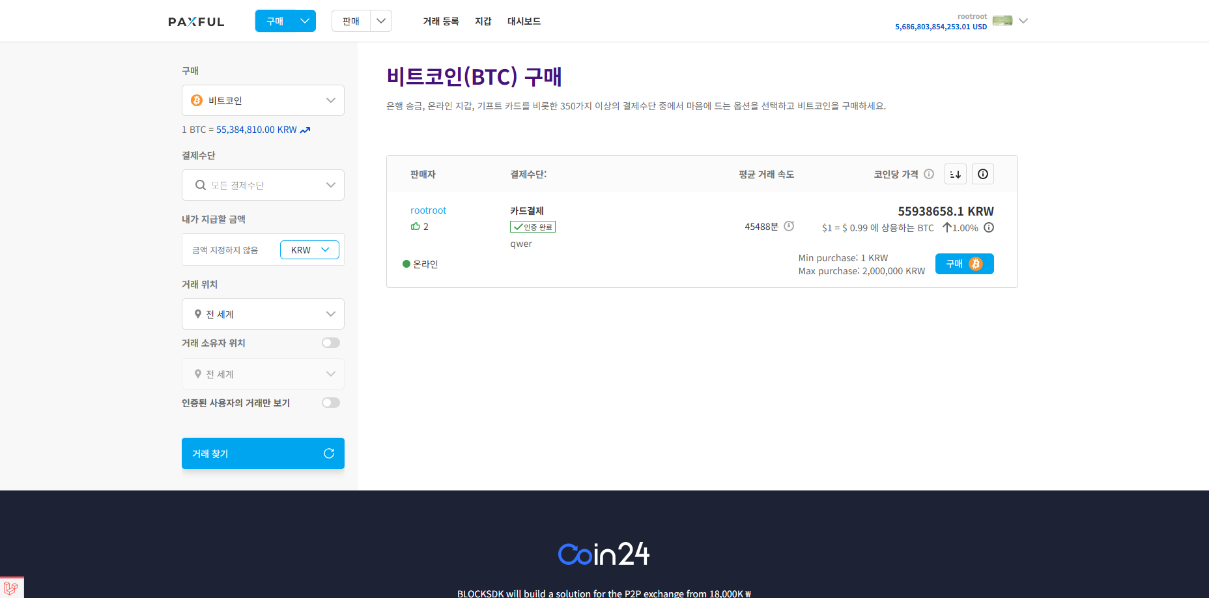
Task: Click the clock icon next to 45488분
Action: (x=789, y=225)
